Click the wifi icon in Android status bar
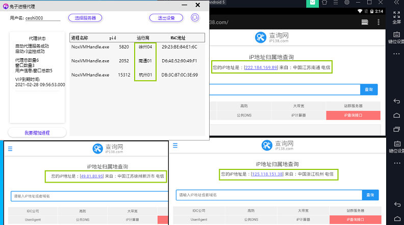 click(x=360, y=11)
